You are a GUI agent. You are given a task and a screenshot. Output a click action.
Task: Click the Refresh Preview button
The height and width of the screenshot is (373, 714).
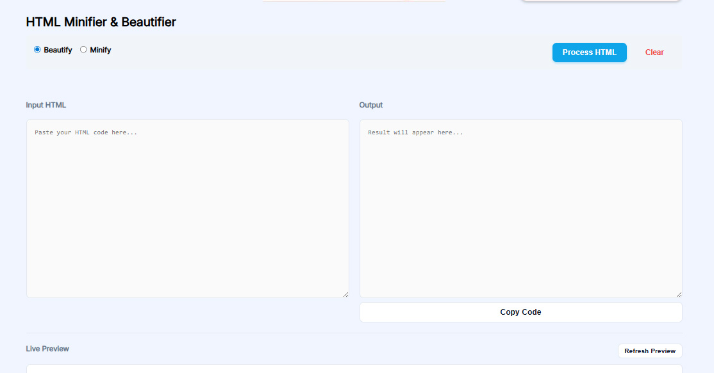point(650,351)
